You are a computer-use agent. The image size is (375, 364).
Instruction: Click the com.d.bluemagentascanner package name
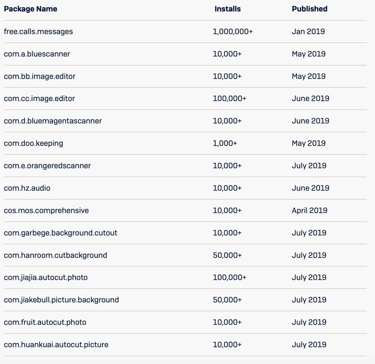(x=53, y=121)
